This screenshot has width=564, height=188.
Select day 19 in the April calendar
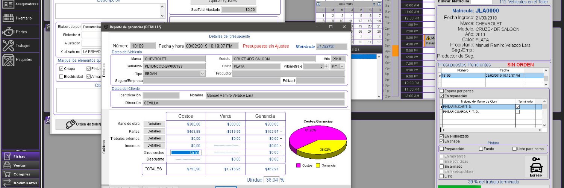click(360, 26)
